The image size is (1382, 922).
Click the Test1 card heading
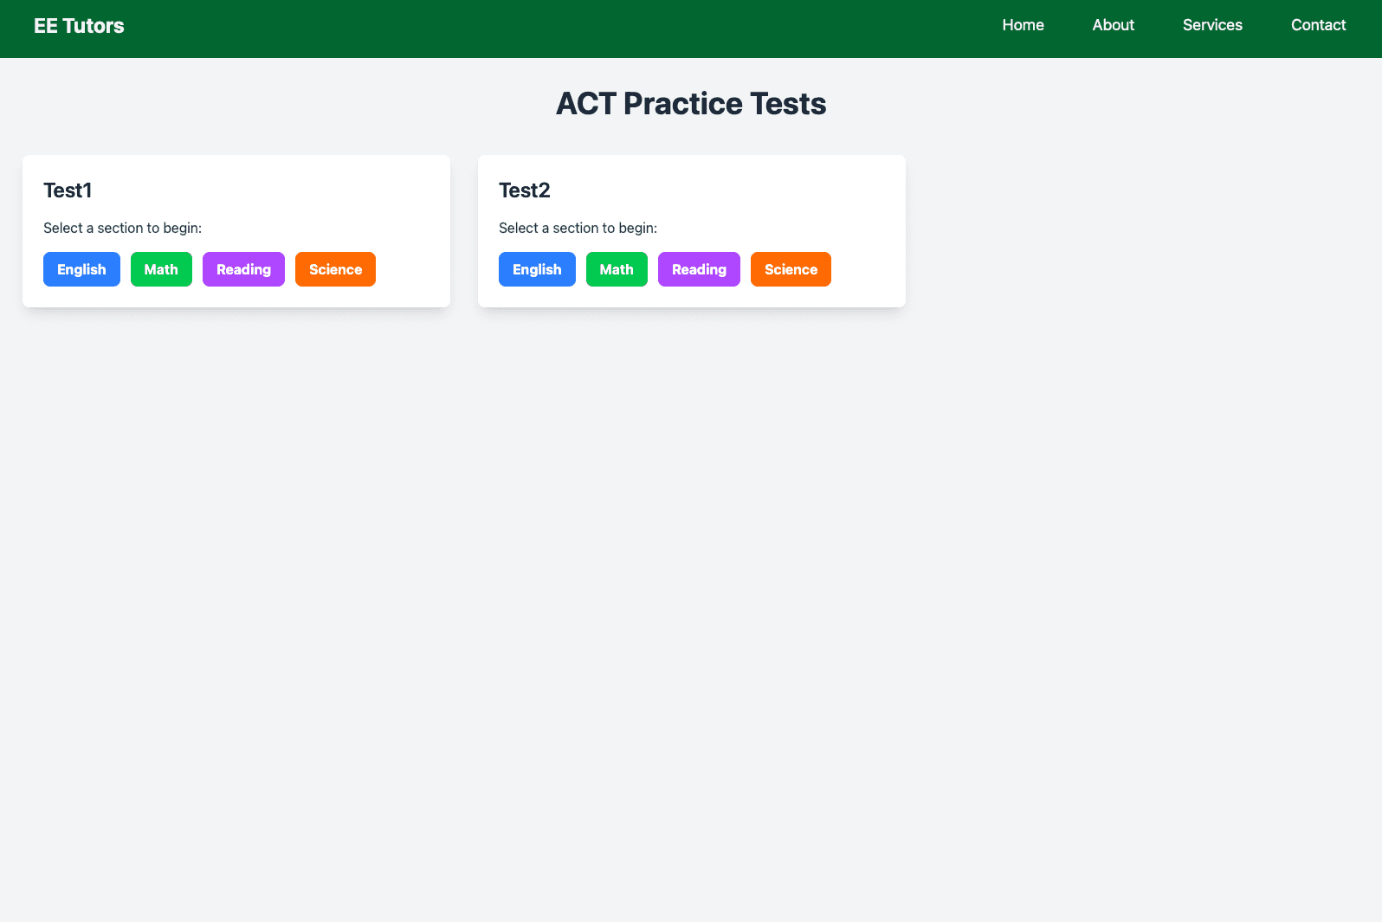[67, 190]
